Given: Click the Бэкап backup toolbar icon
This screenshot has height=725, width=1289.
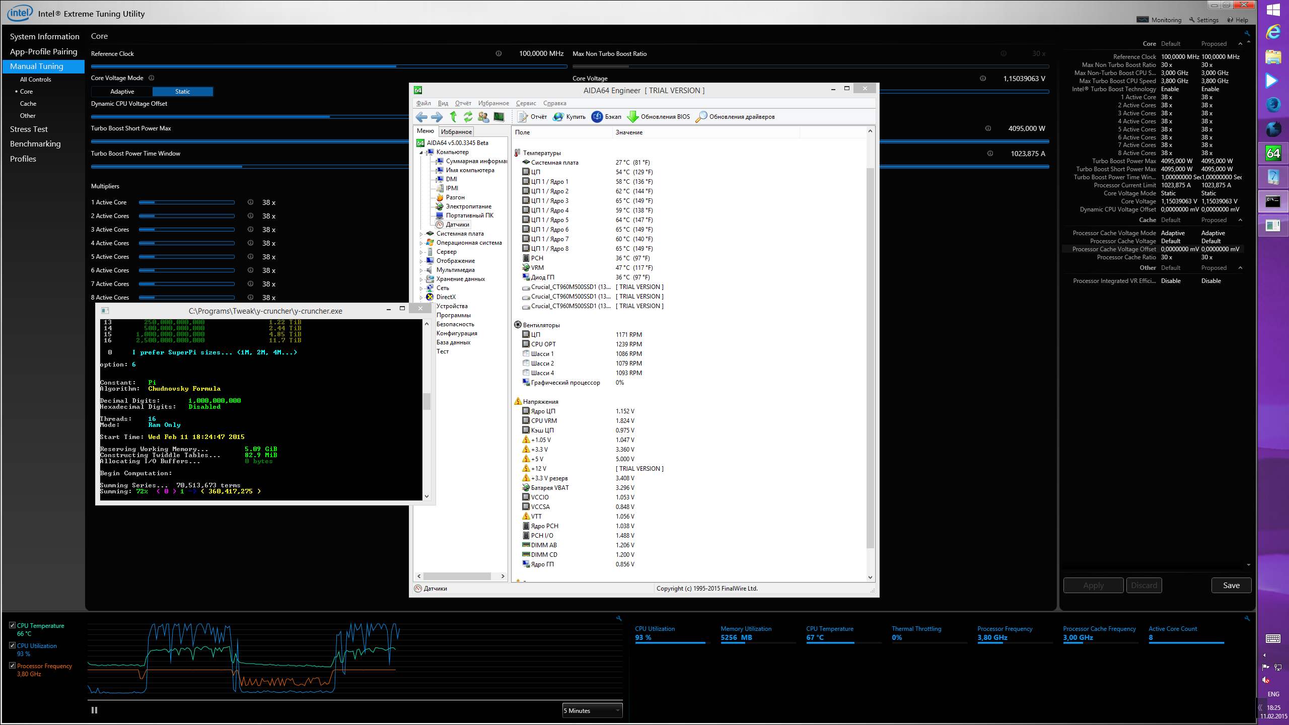Looking at the screenshot, I should (x=597, y=117).
